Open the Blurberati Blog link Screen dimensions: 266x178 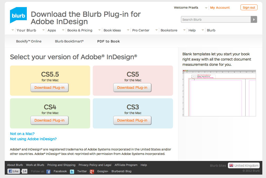pyautogui.click(x=121, y=171)
